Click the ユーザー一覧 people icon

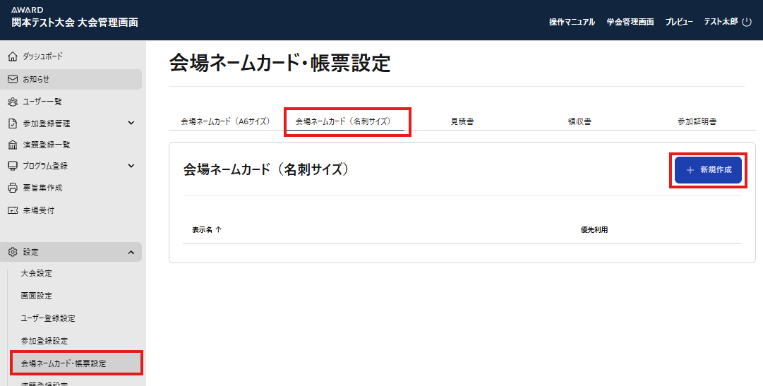click(x=12, y=102)
